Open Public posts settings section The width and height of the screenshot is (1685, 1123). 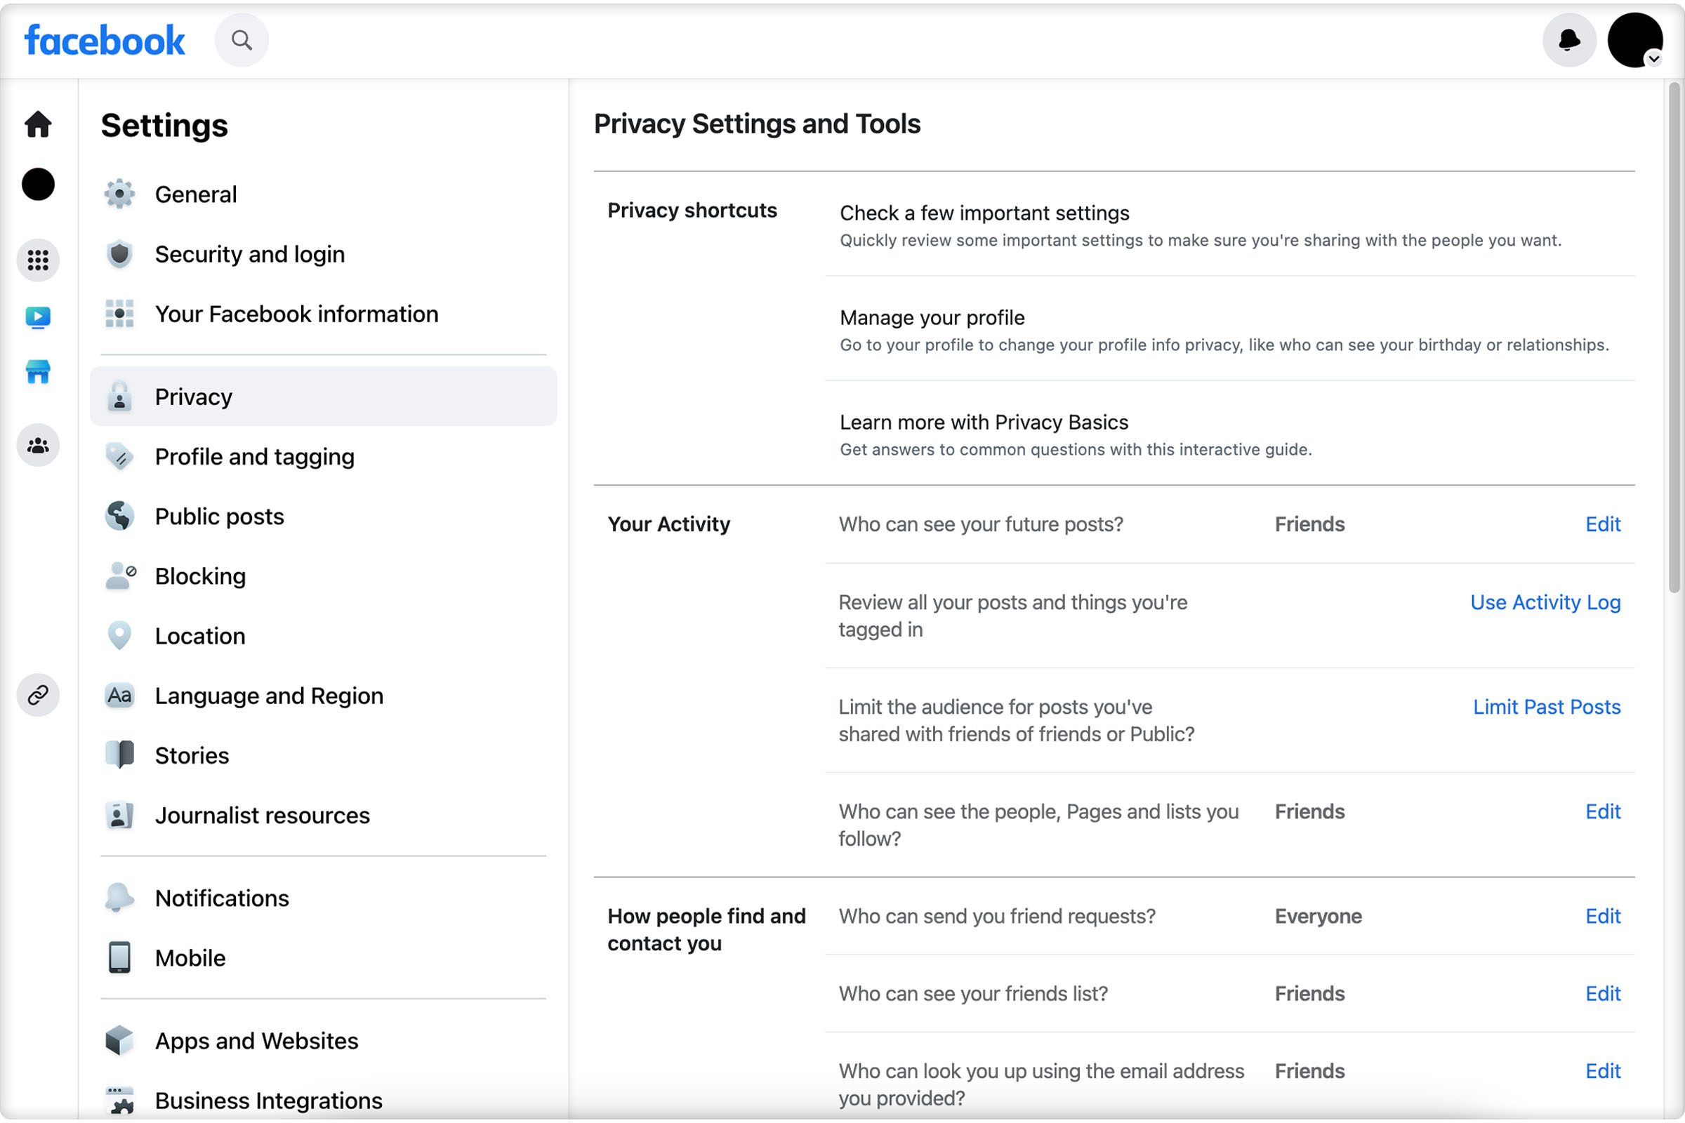[219, 515]
